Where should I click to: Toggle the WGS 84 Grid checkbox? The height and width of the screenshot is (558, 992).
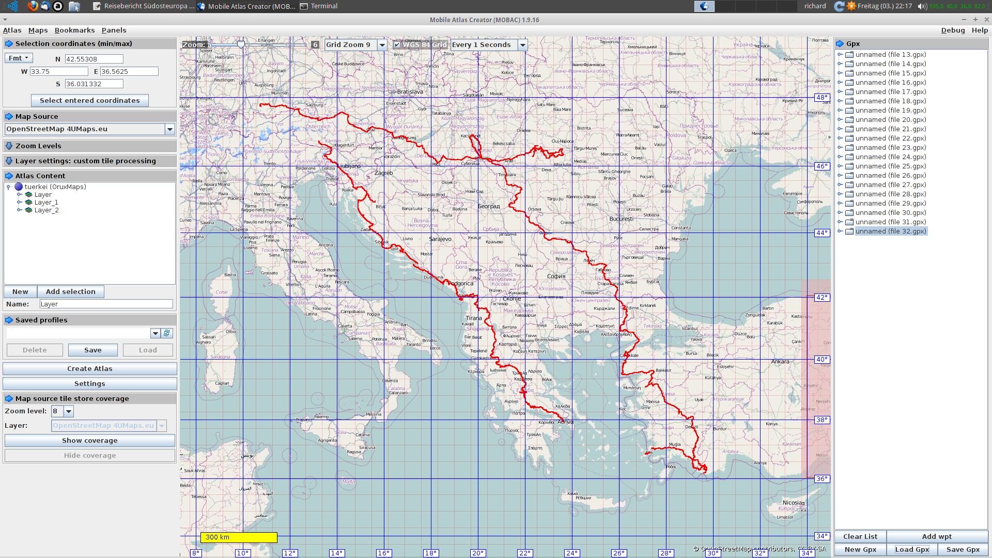[397, 45]
